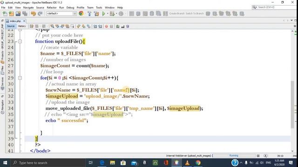
Task: Switch to the History view
Action: 22,26
